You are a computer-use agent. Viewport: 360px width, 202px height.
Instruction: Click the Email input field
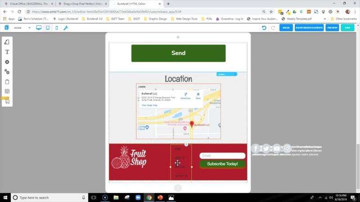[x=222, y=156]
